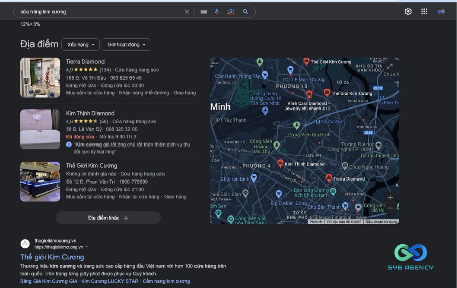Select Kim Thịnh Diamond pin on map
Viewport: 457px width, 288px height.
pos(280,163)
